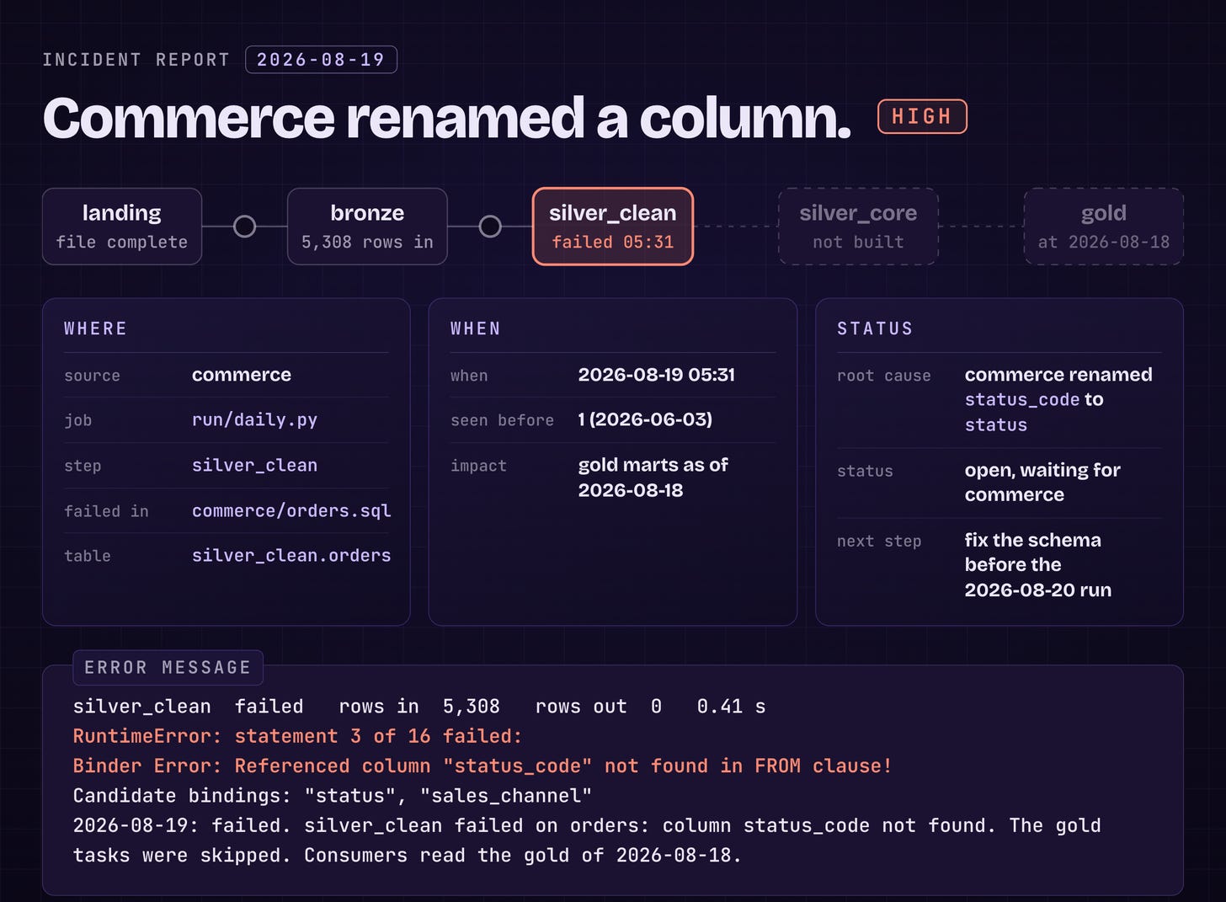The width and height of the screenshot is (1226, 902).
Task: Click the 'root cause' field label
Action: pyautogui.click(x=884, y=376)
